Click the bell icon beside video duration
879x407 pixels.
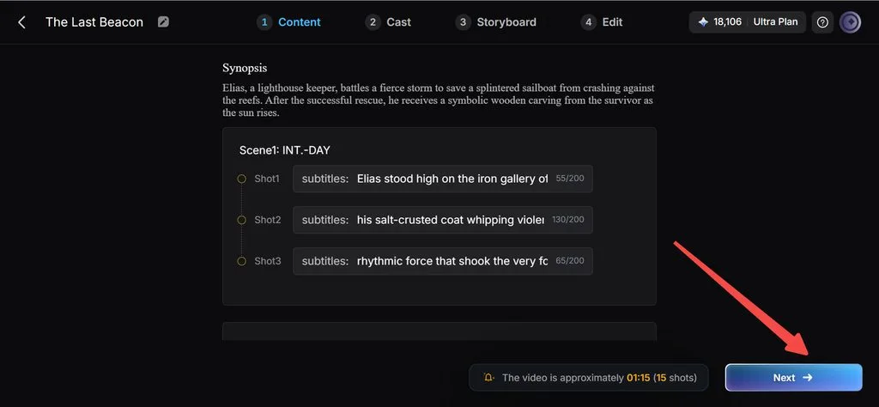pyautogui.click(x=488, y=377)
